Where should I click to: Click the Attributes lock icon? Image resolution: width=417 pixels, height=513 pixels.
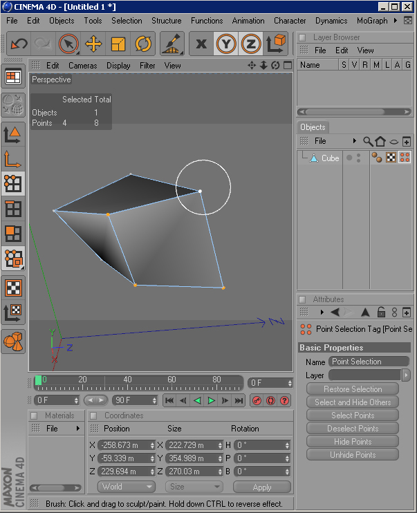click(x=381, y=312)
